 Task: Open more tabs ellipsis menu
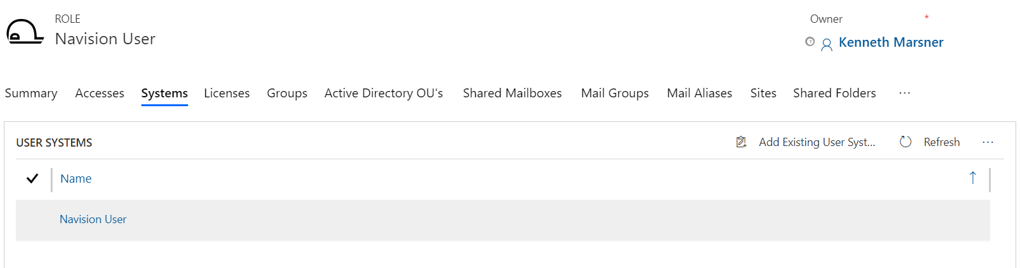click(904, 93)
